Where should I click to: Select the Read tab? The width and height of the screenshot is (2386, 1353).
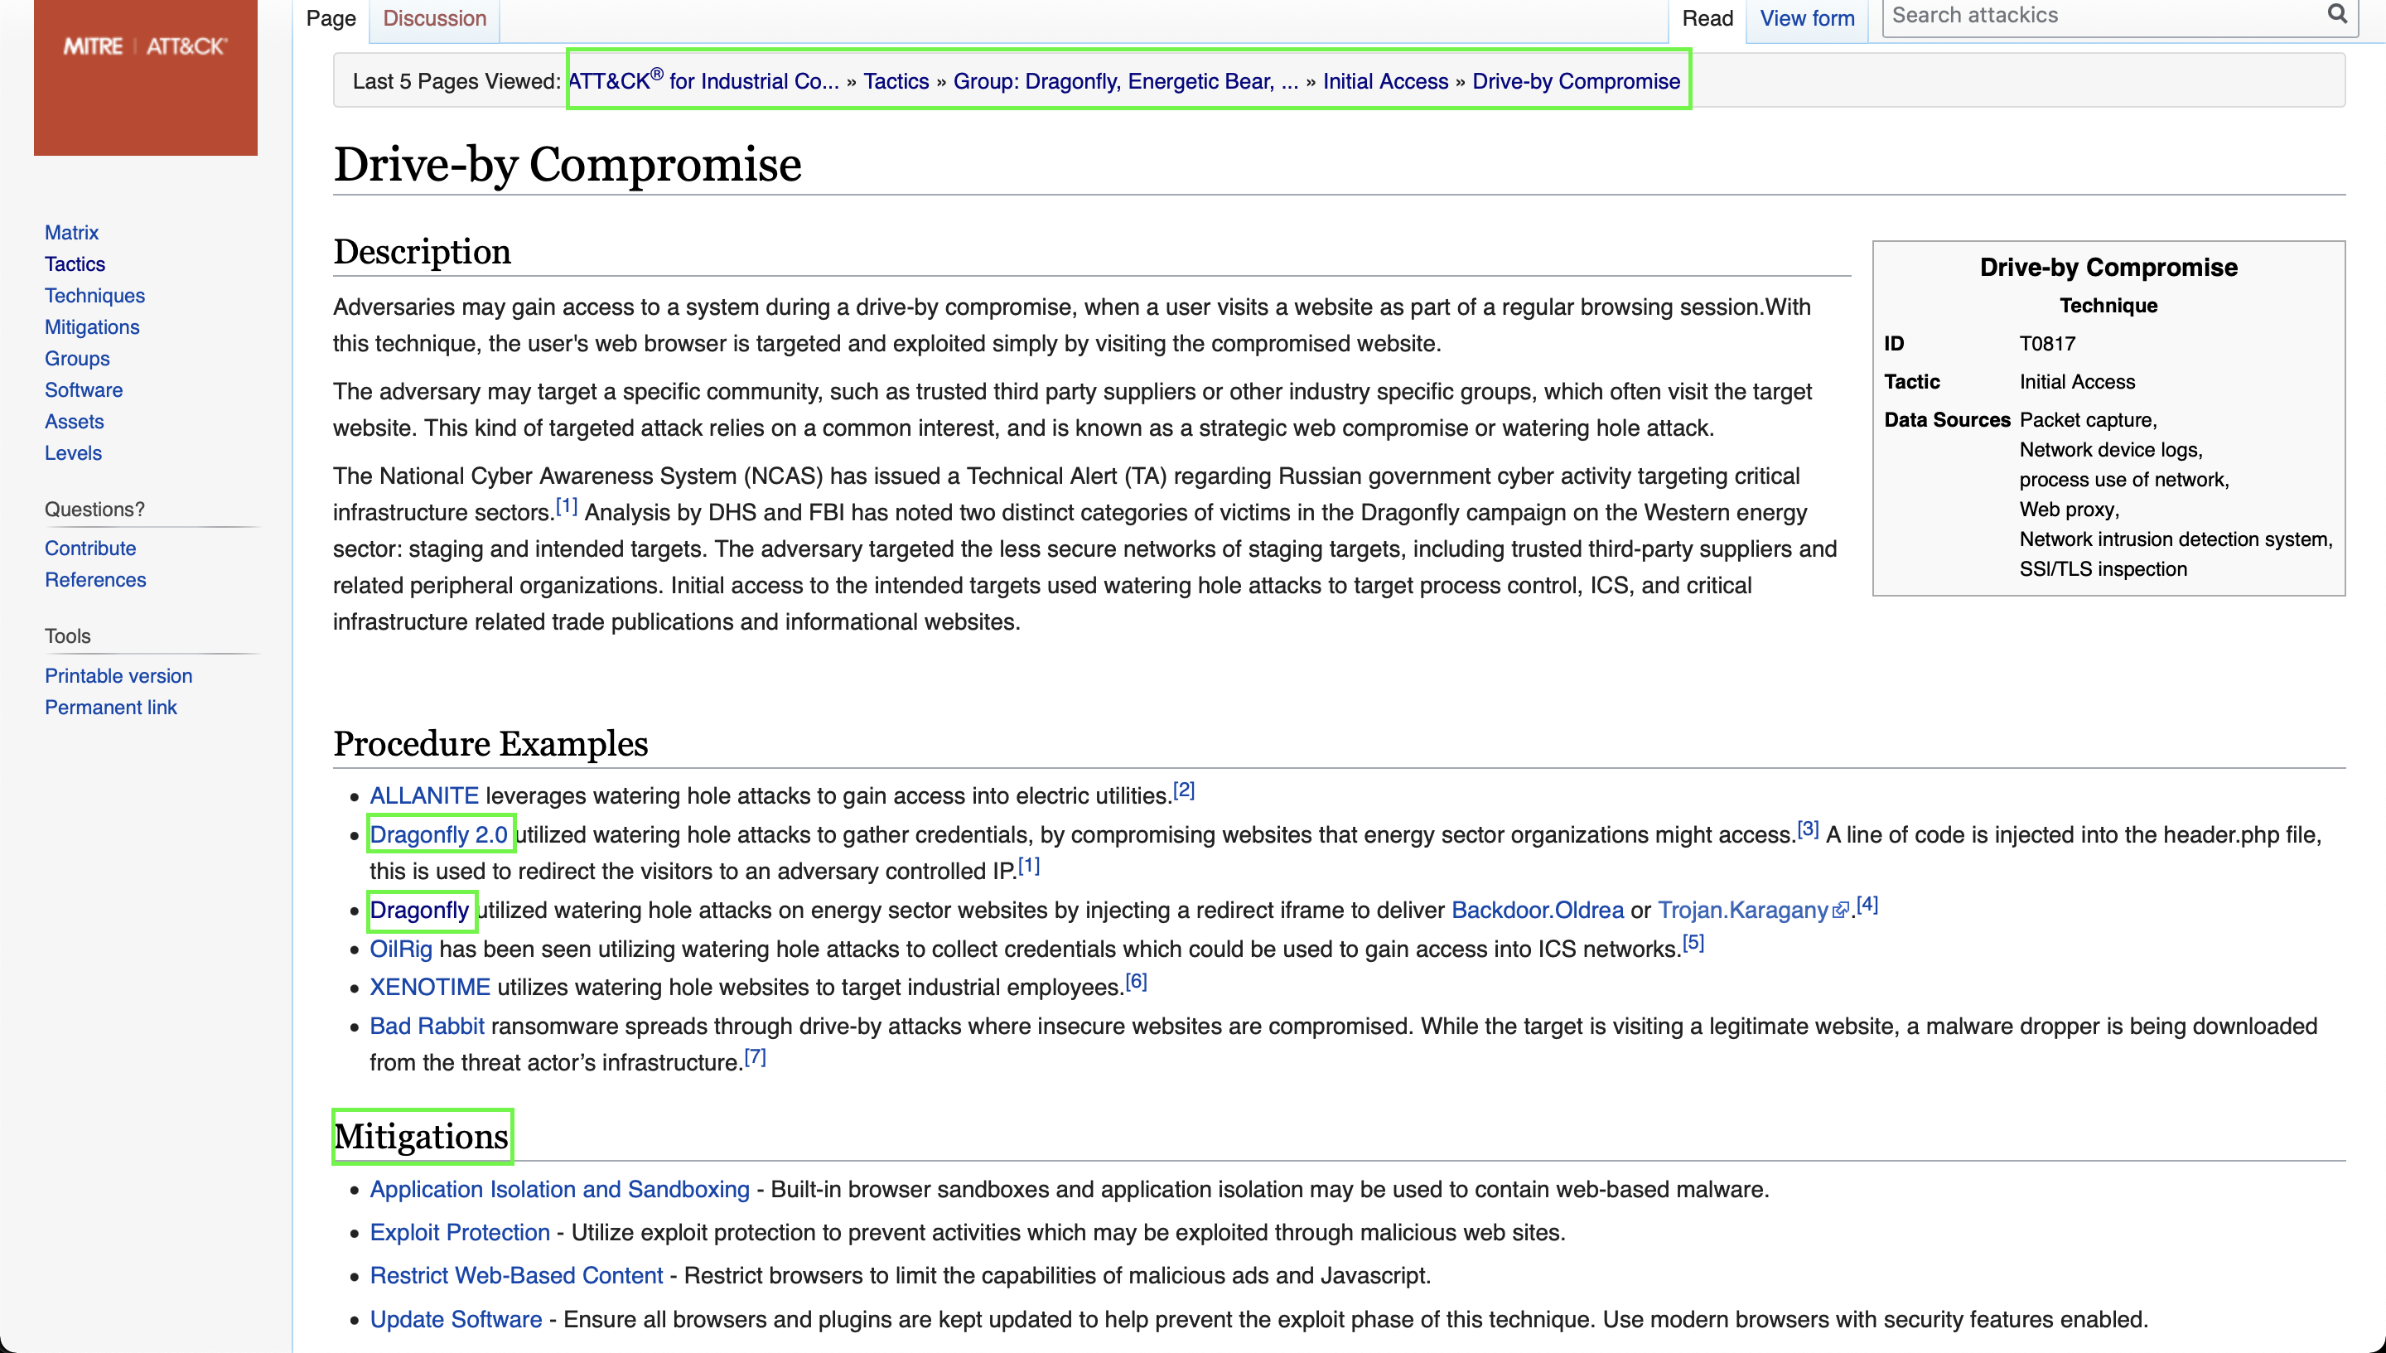1707,18
